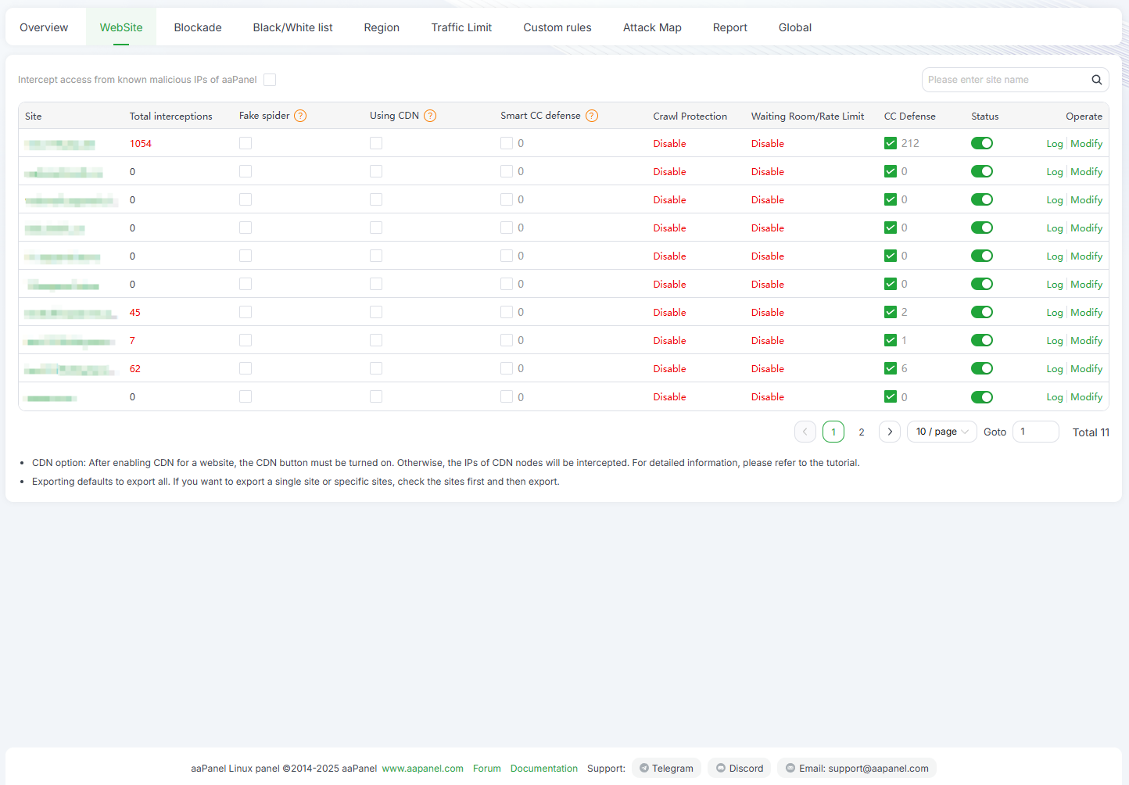Click help icon beside Smart CC defense
The height and width of the screenshot is (785, 1129).
[592, 116]
